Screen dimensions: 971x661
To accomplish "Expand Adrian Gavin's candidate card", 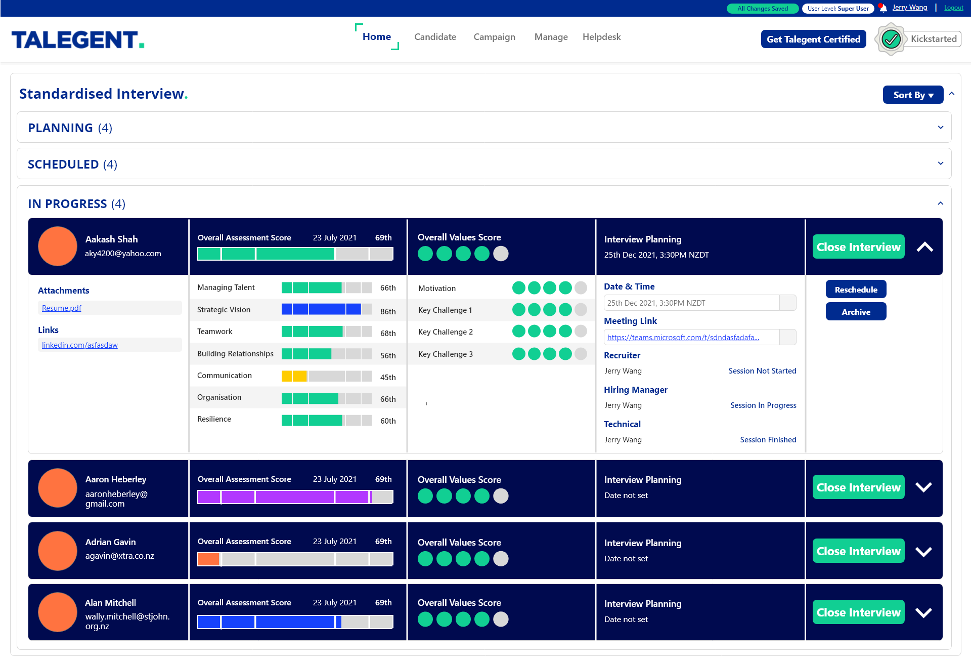I will [924, 552].
